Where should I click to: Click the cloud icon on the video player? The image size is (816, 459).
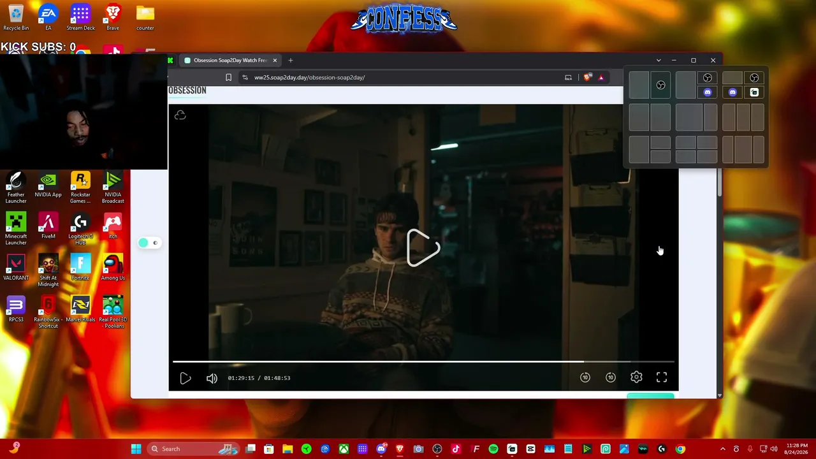(180, 115)
